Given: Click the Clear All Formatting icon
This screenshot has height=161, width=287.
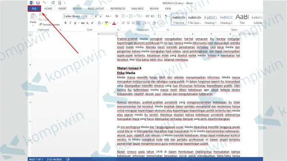Looking at the screenshot, I should point(117,16).
